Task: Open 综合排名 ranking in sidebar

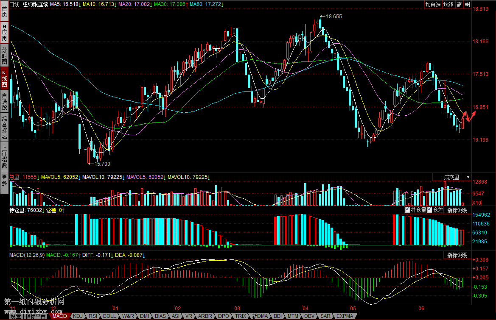Action: tap(4, 128)
